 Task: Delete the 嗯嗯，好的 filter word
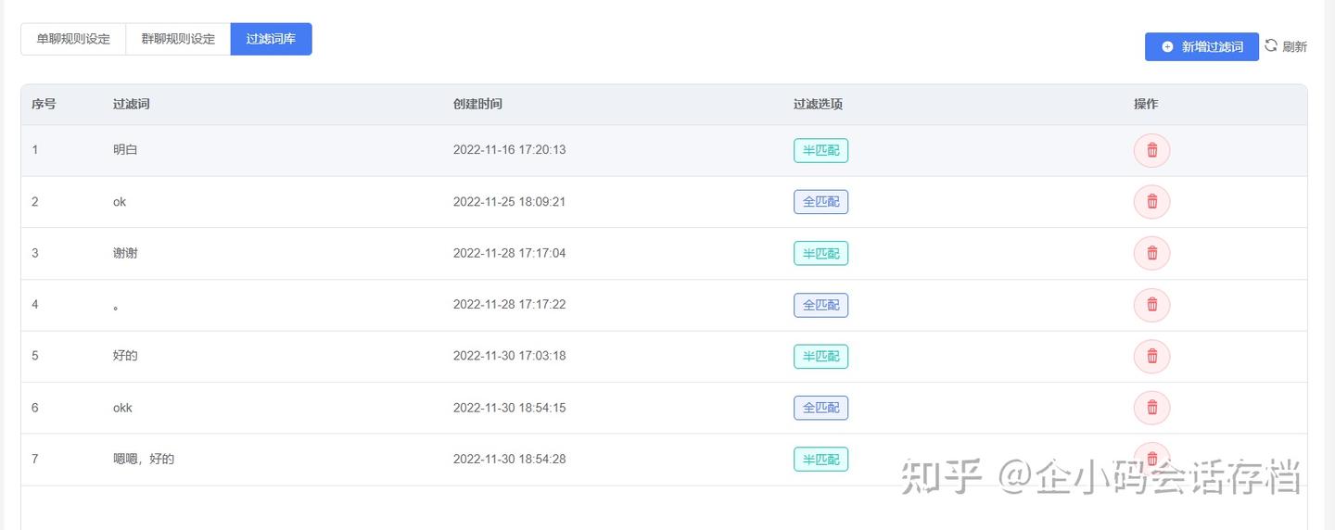[1151, 459]
